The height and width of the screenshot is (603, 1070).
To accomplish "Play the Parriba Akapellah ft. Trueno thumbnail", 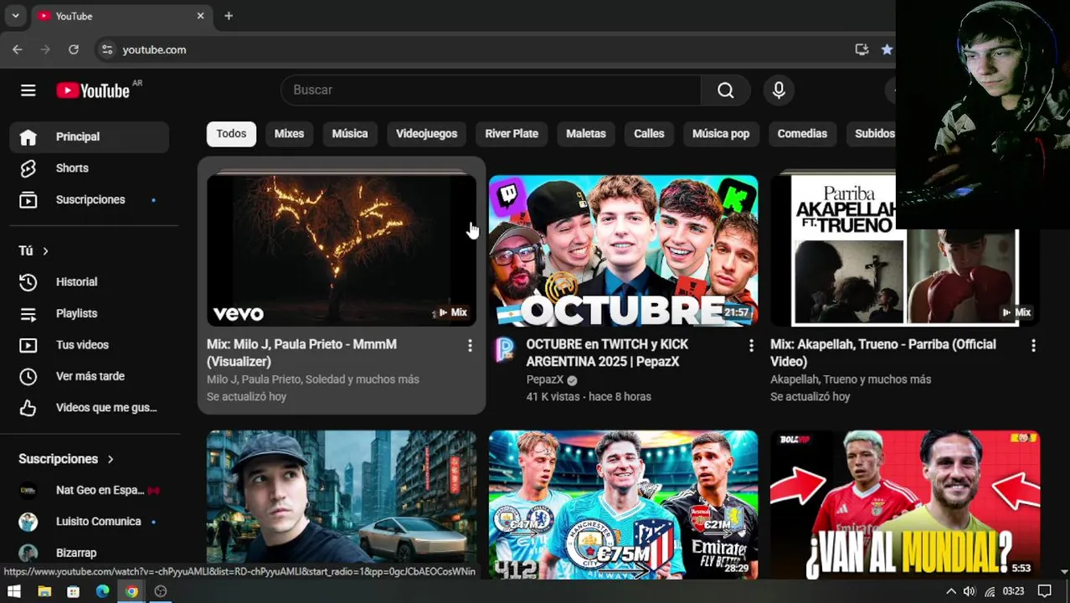I will (905, 250).
